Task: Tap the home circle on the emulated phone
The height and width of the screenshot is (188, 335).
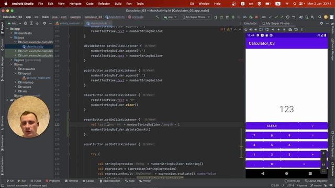Action: click(286, 173)
